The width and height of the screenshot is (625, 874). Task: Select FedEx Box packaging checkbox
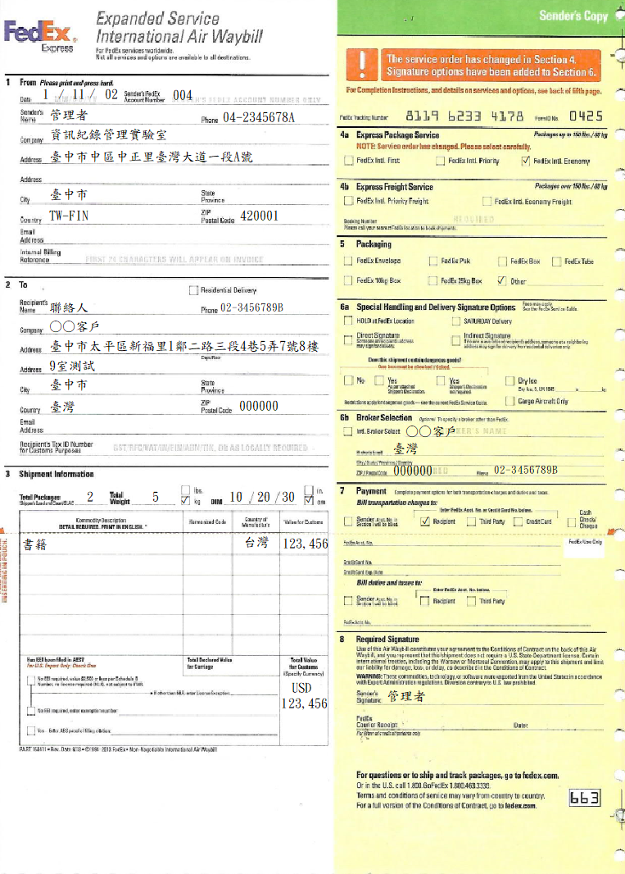pos(502,262)
